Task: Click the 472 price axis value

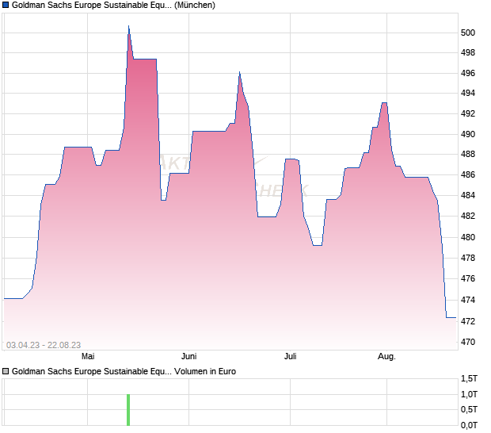Action: pos(468,321)
